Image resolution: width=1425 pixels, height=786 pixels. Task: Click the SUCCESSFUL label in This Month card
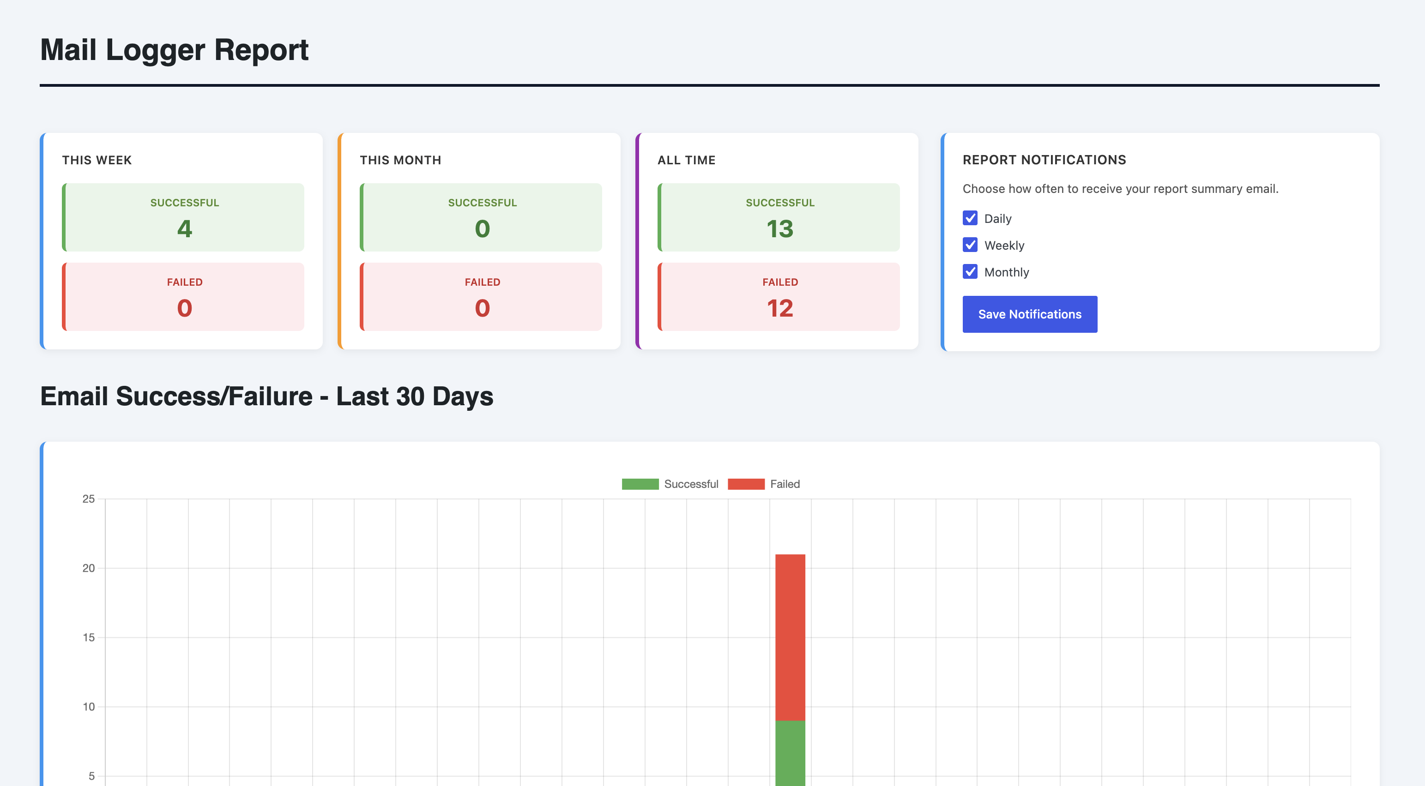pyautogui.click(x=483, y=203)
